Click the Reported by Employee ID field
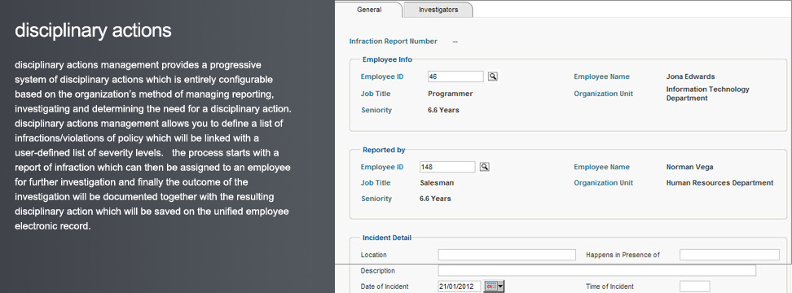The width and height of the screenshot is (792, 293). (x=447, y=167)
